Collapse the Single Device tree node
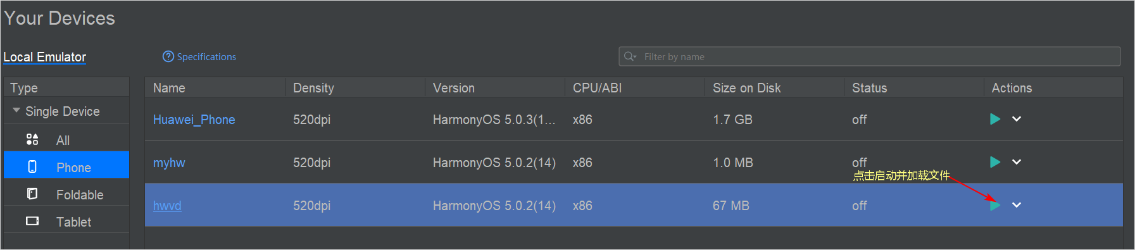The height and width of the screenshot is (250, 1135). pos(16,111)
